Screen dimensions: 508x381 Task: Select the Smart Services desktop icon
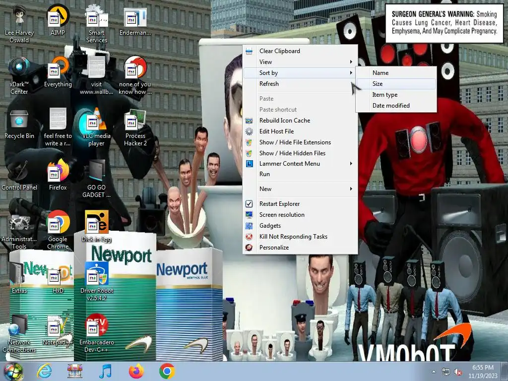coord(97,24)
